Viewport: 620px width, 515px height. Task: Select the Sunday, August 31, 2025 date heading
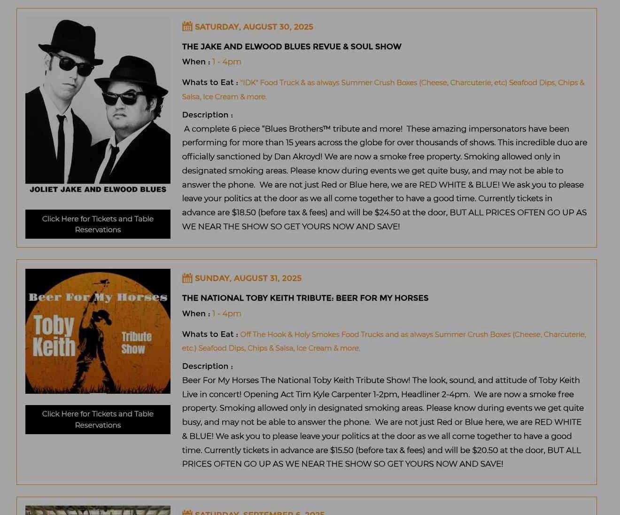point(248,278)
